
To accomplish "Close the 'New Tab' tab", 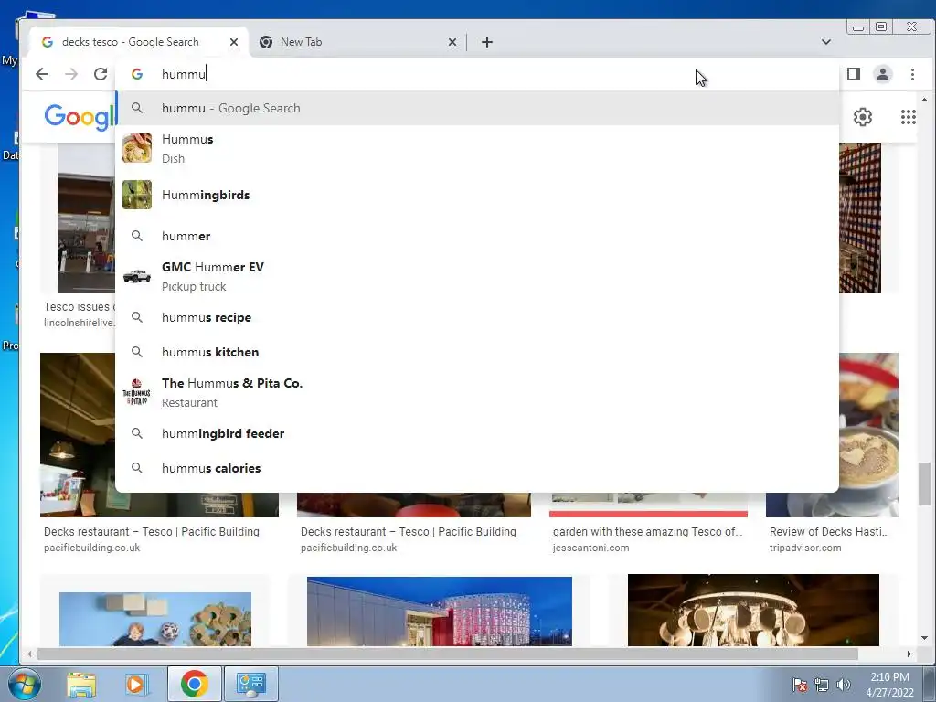I will point(452,42).
